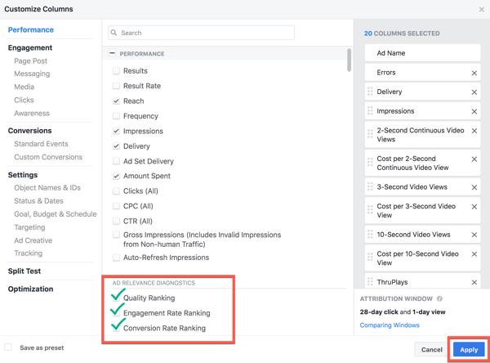
Task: Select Standard Events under Conversions
Action: (x=41, y=144)
